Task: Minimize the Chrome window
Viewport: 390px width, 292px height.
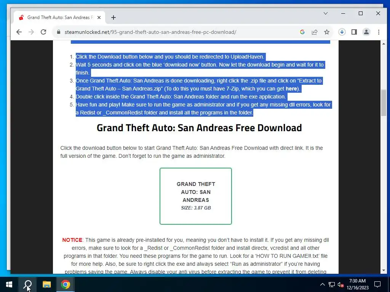Action: [343, 13]
